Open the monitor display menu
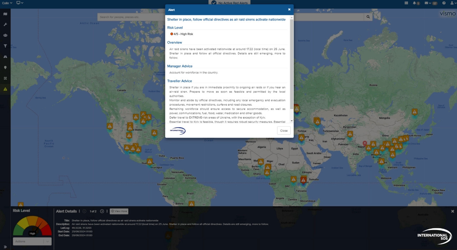The width and height of the screenshot is (457, 250). [20, 3]
